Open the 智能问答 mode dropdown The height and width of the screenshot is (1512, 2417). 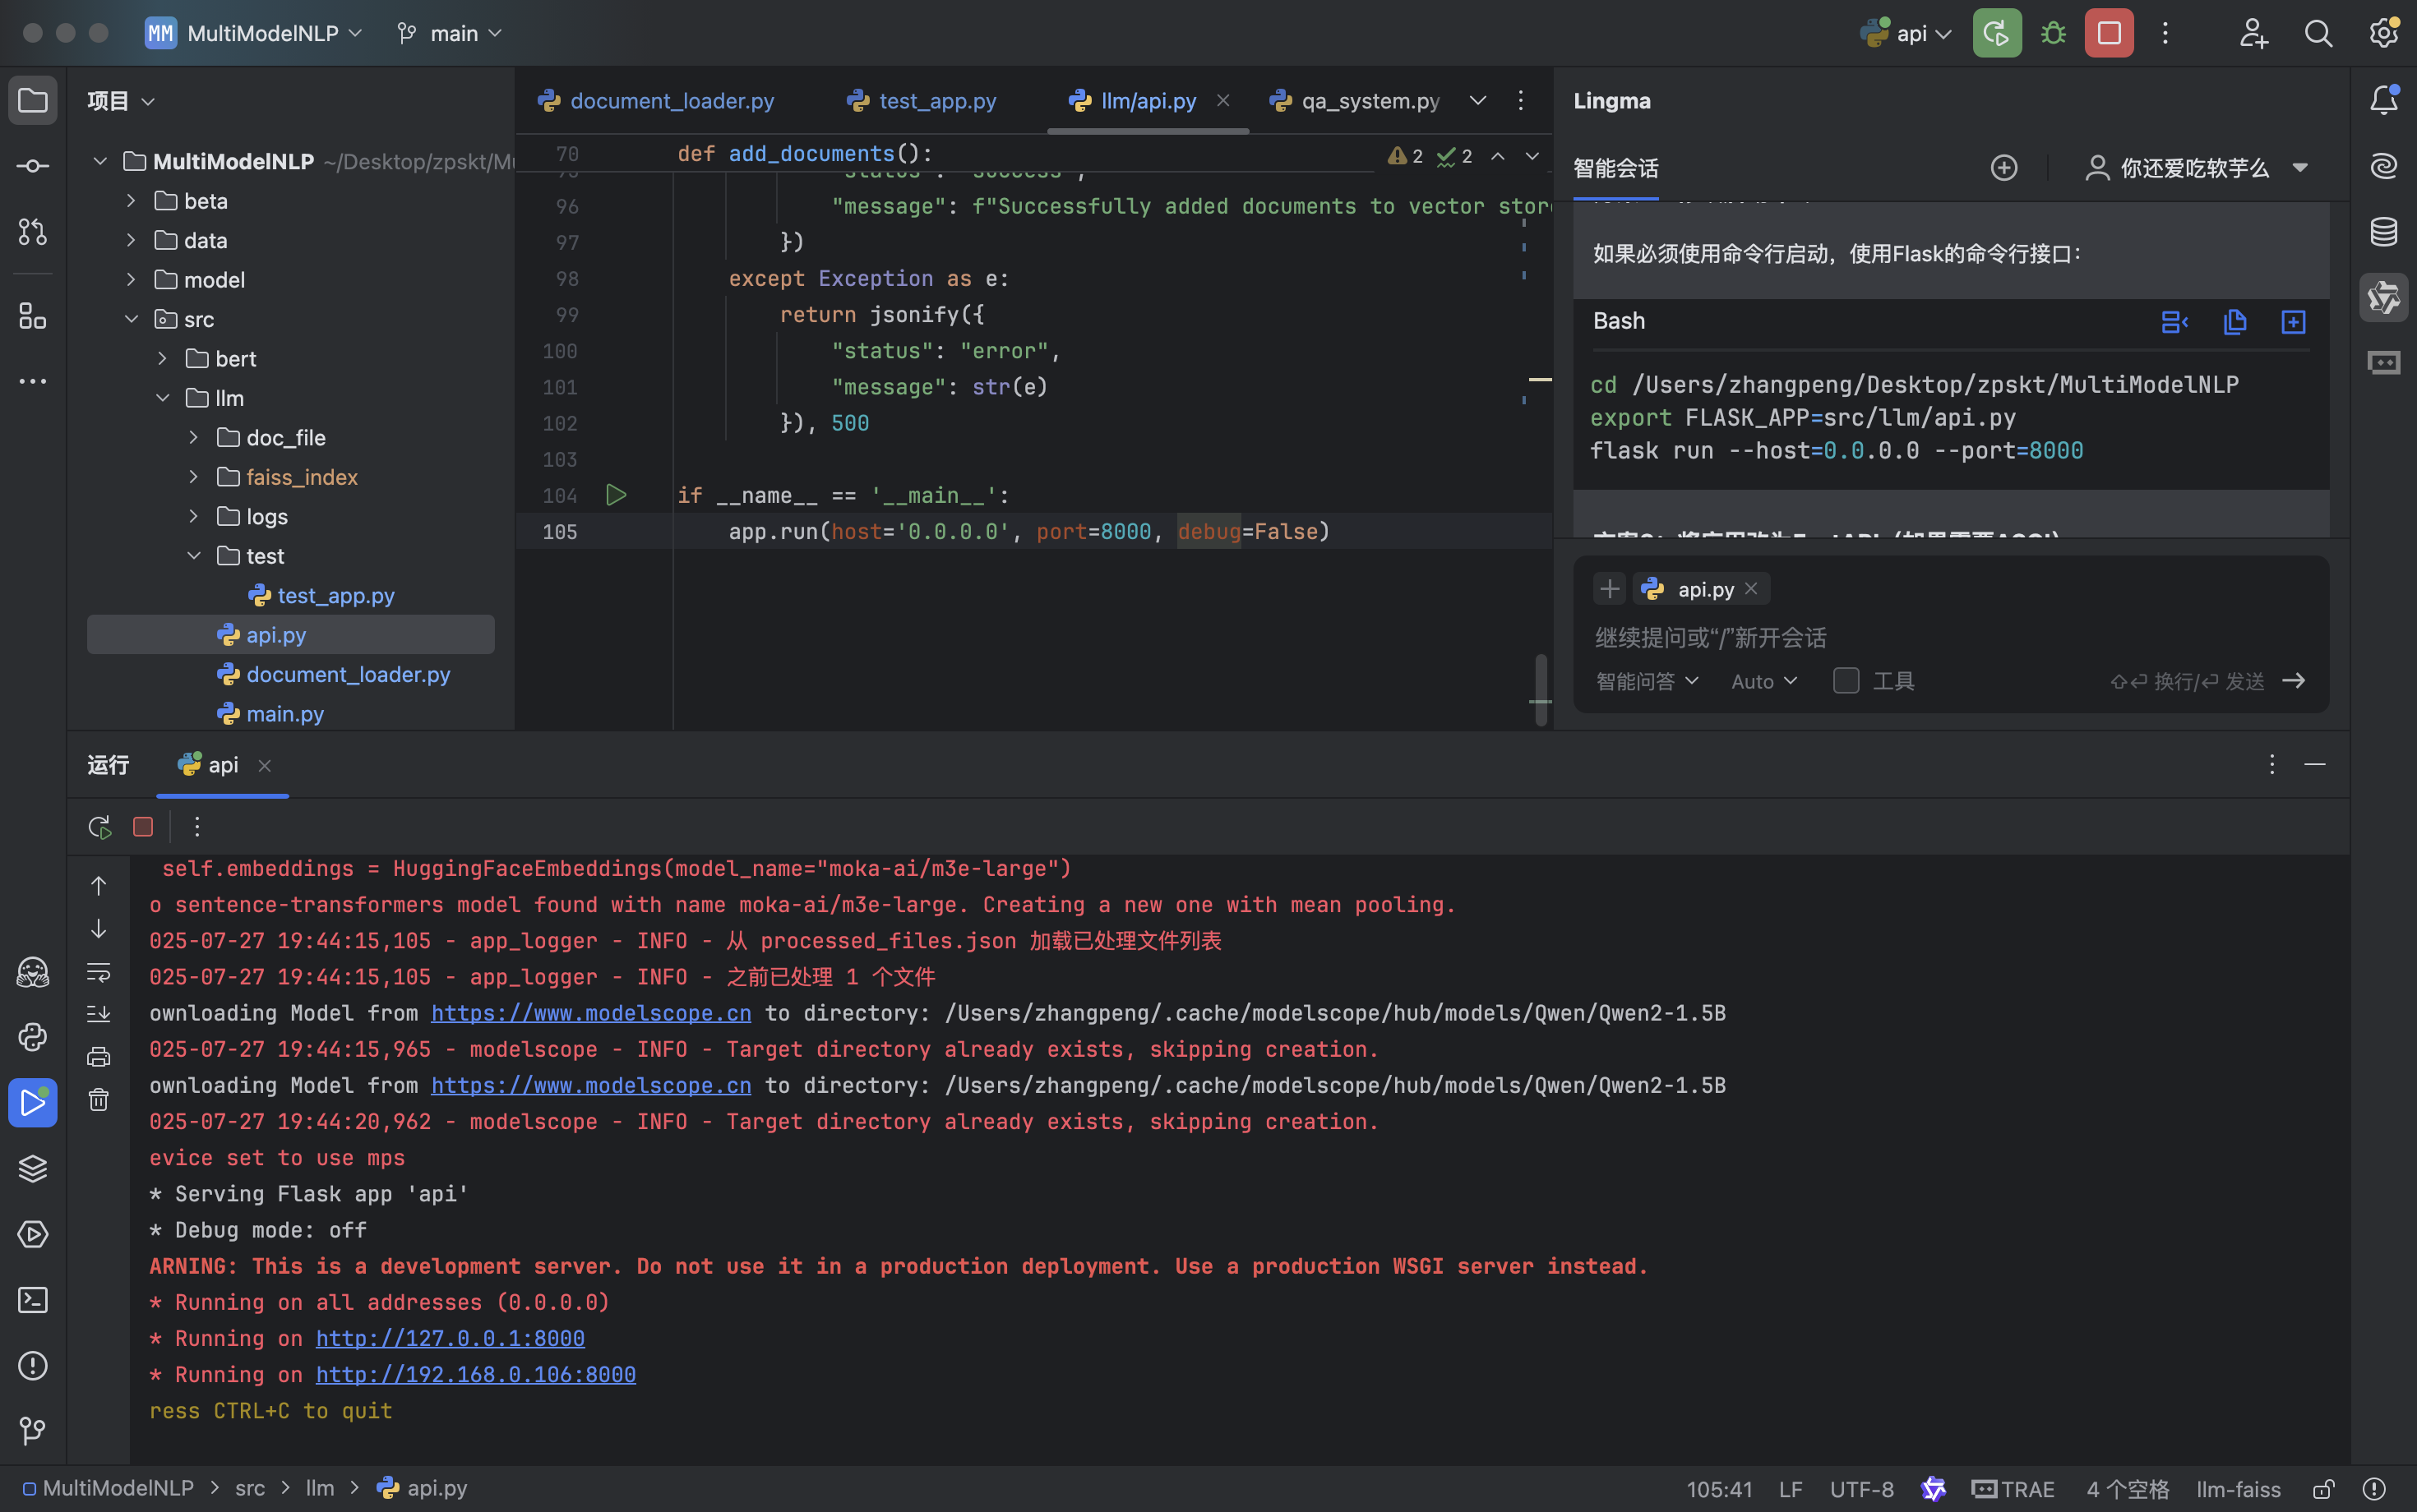[1647, 681]
